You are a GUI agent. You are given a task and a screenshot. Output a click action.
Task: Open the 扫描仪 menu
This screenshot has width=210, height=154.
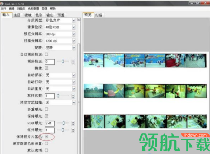[21, 9]
